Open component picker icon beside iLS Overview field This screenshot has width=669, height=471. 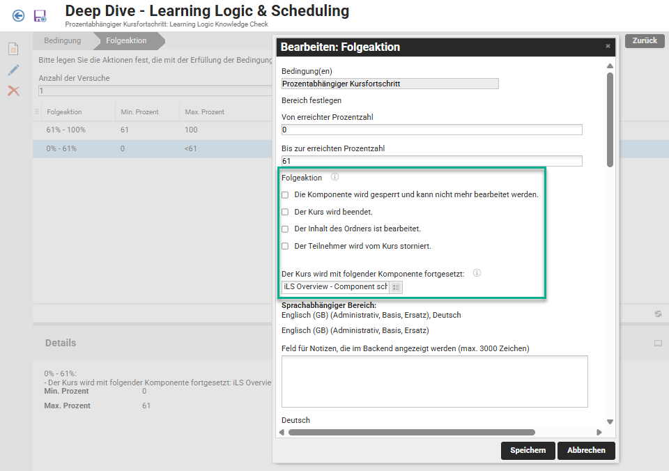click(396, 287)
